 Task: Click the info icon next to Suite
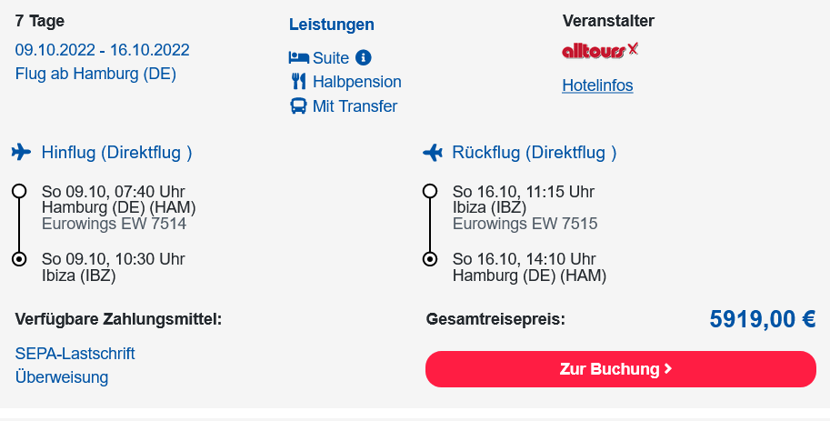[363, 57]
